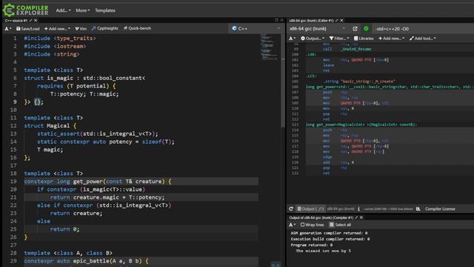Viewport: 474px width, 267px height.
Task: Expand Add new dropdown in compiler pane
Action: [391, 39]
